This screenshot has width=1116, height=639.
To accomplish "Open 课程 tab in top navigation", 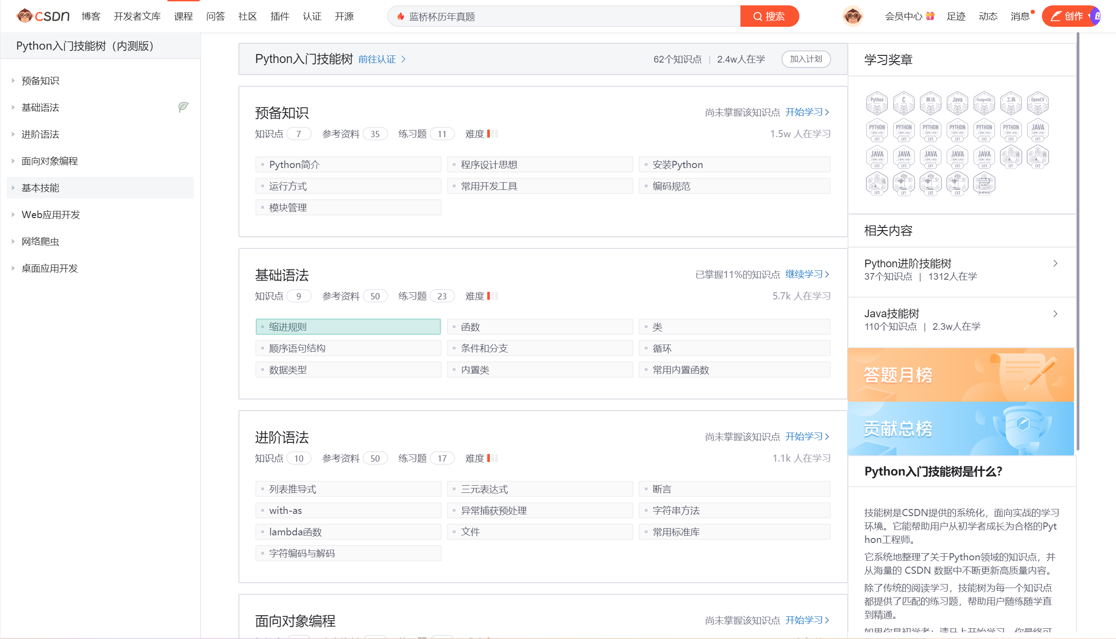I will click(x=183, y=17).
